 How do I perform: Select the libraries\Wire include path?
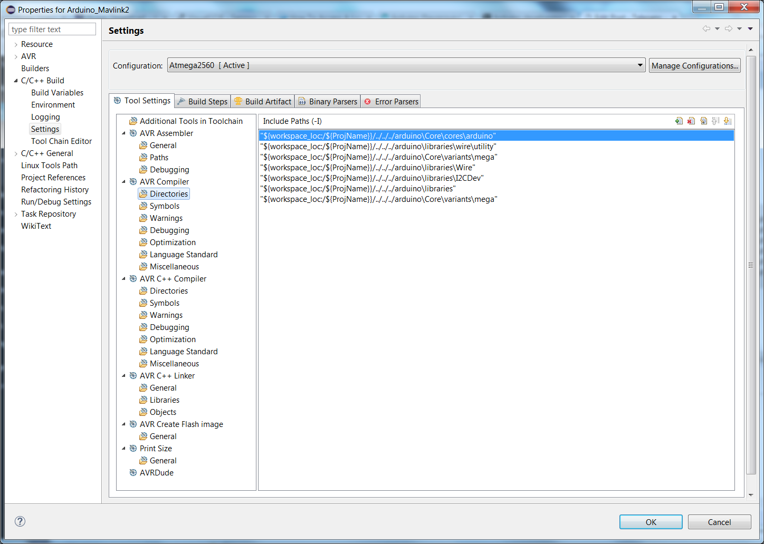(496, 168)
